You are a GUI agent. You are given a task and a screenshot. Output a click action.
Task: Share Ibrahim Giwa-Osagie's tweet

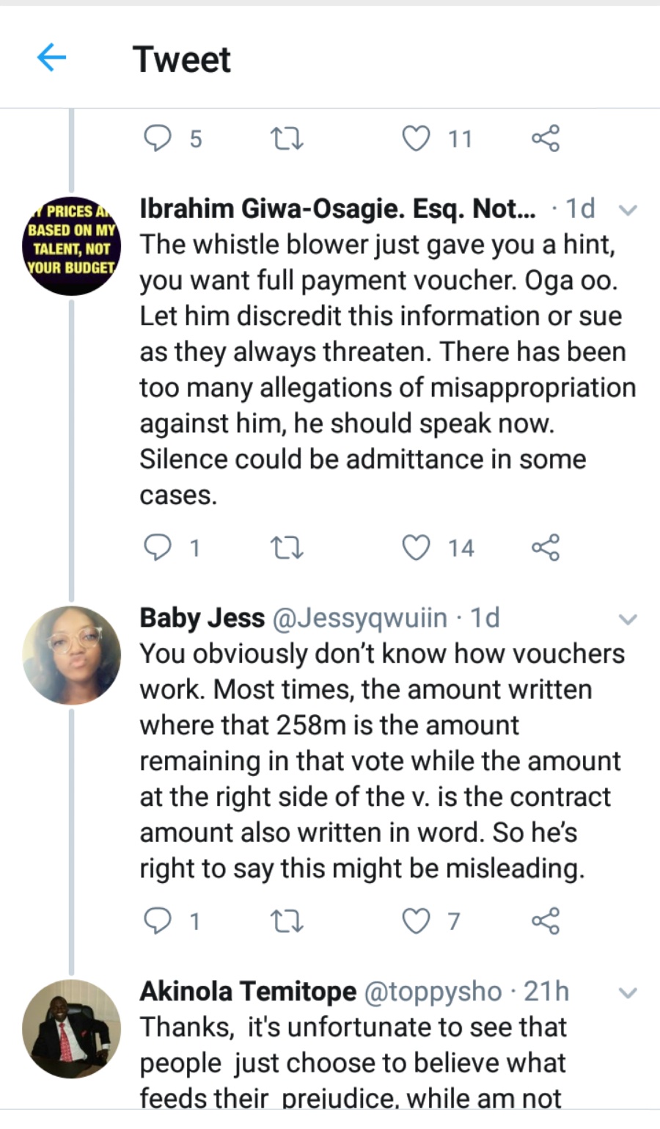pos(545,548)
